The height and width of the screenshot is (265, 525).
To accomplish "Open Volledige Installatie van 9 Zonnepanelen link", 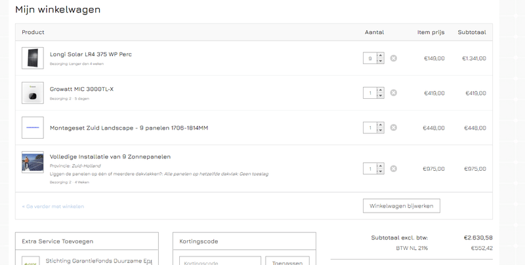I will coord(110,156).
